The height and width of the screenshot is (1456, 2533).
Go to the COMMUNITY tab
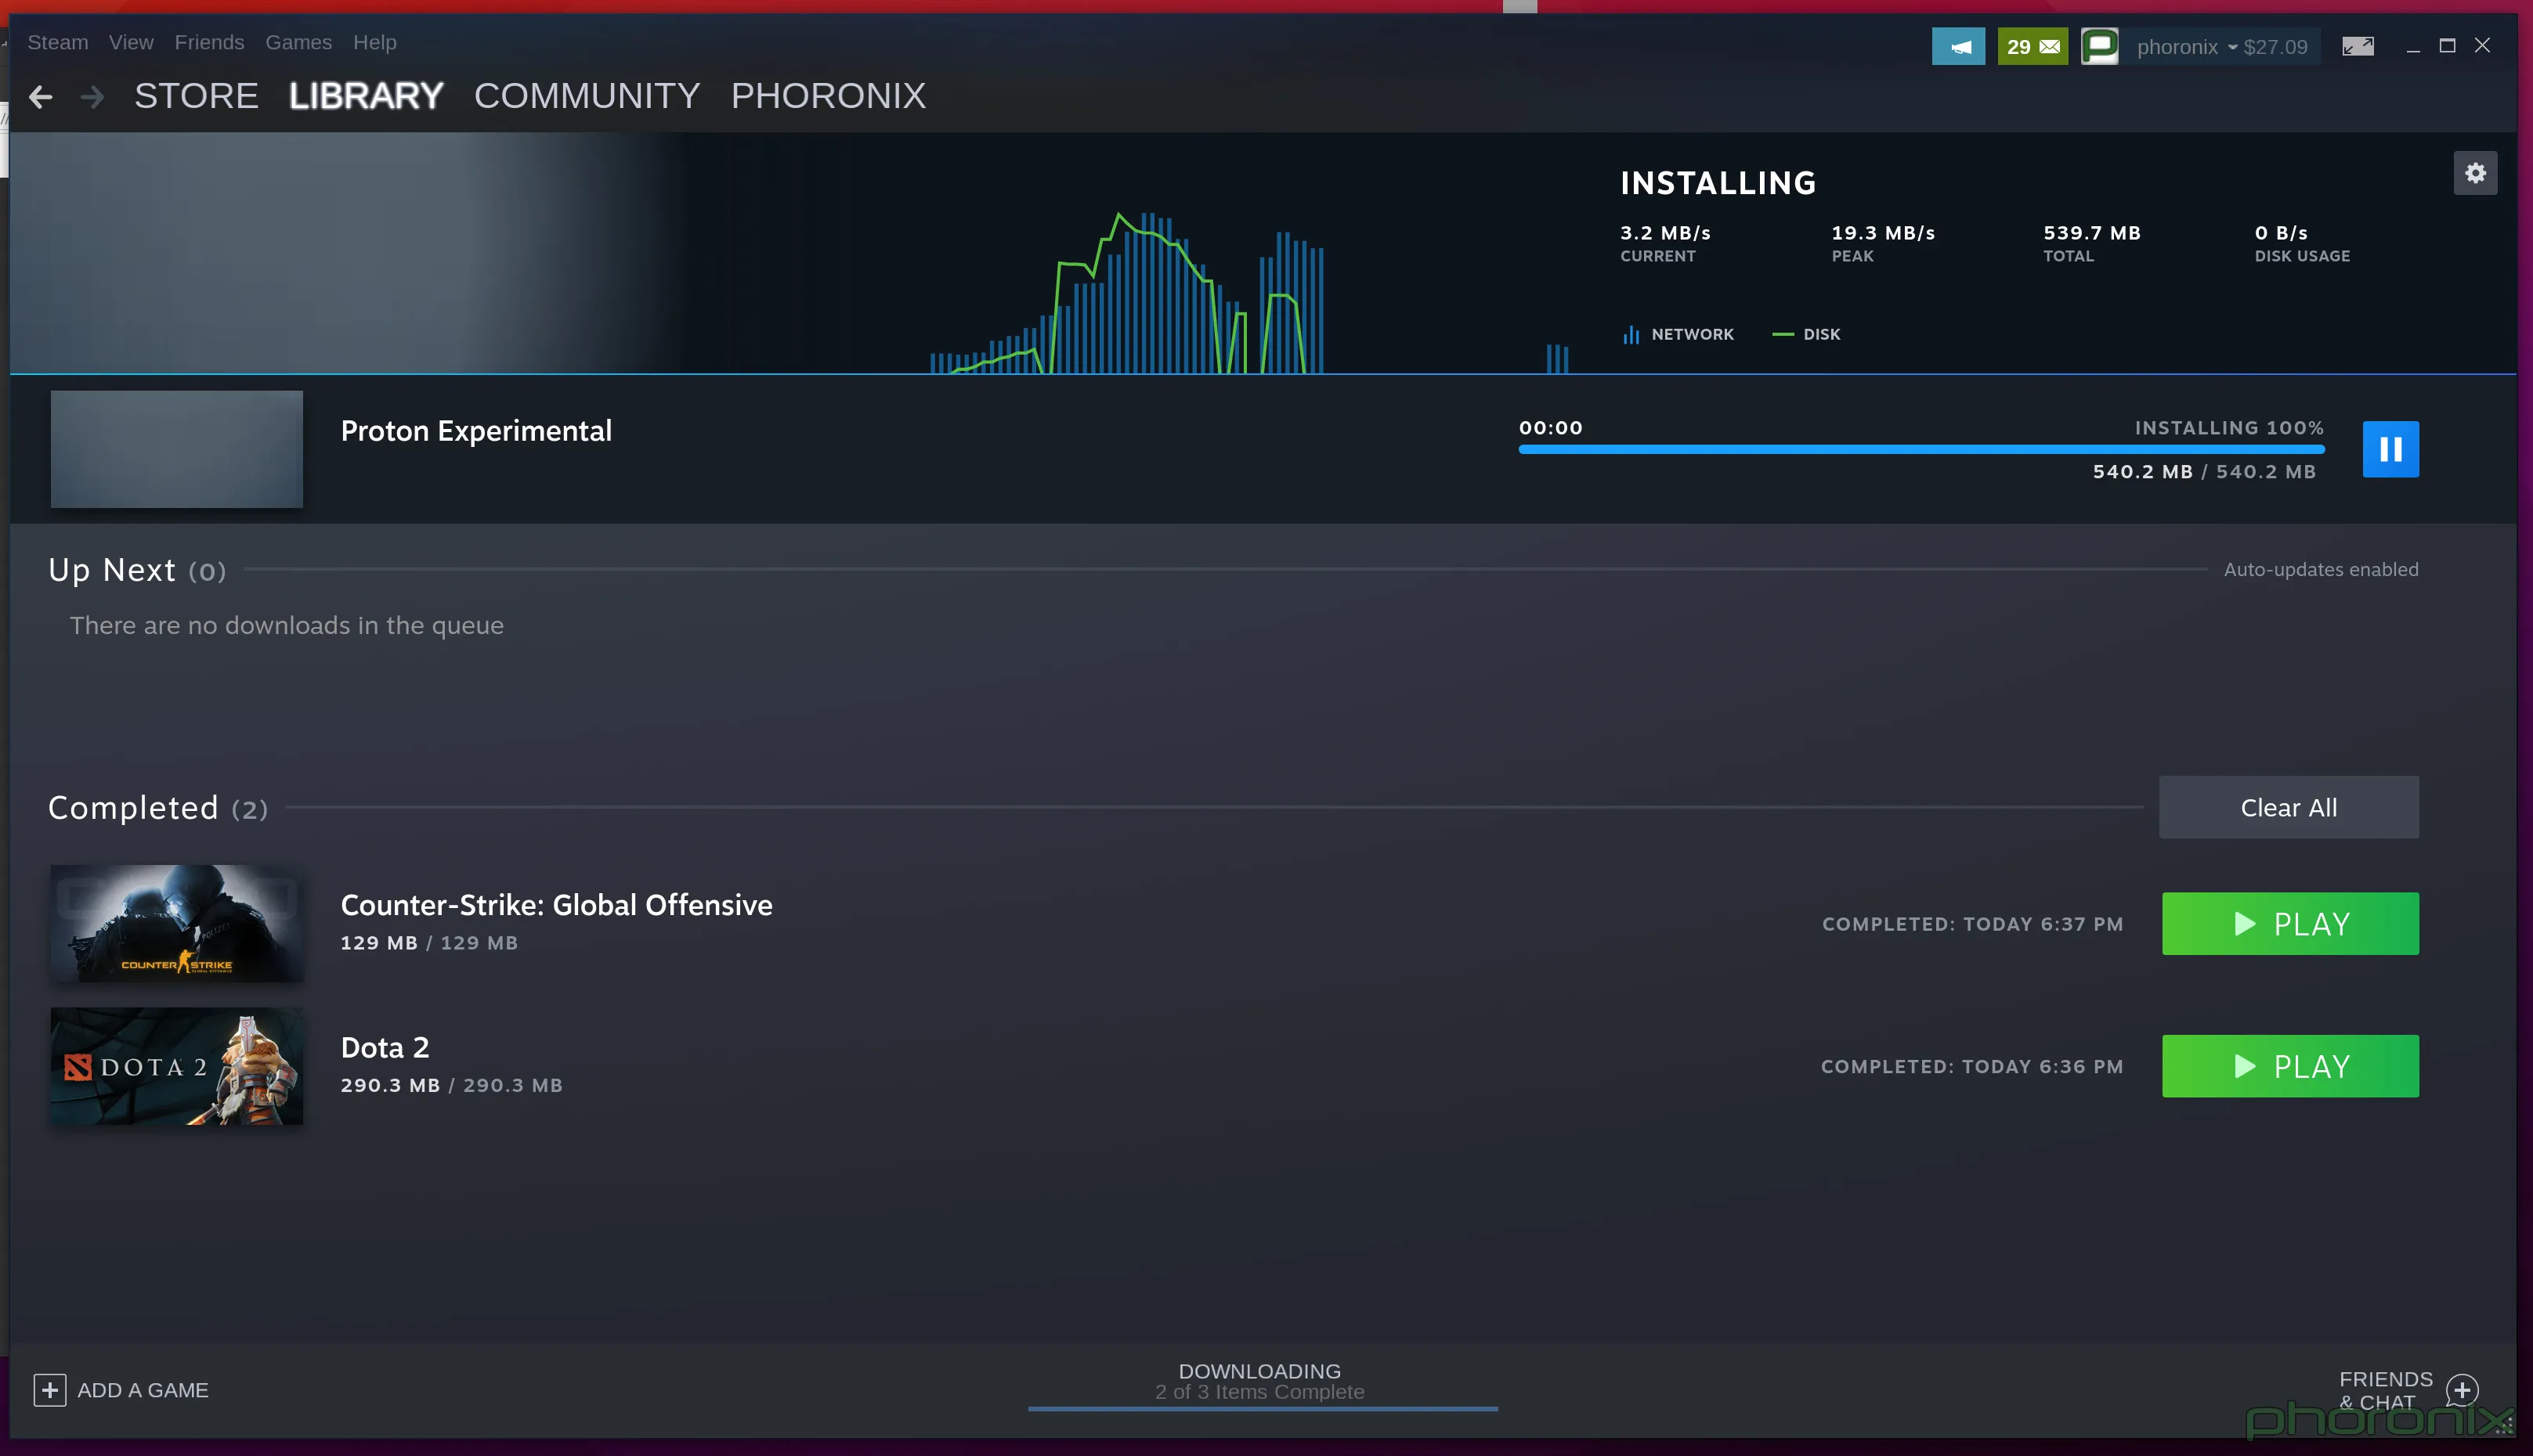[x=587, y=96]
